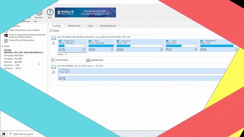Click the Clone this disk link

(x=62, y=60)
